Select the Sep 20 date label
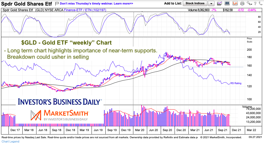 pyautogui.click(x=167, y=130)
